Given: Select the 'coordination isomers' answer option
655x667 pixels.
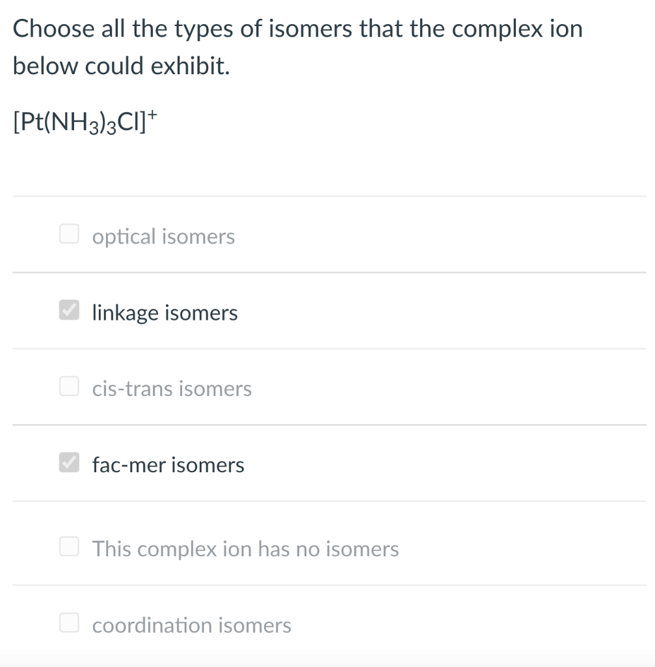Looking at the screenshot, I should pos(191,625).
